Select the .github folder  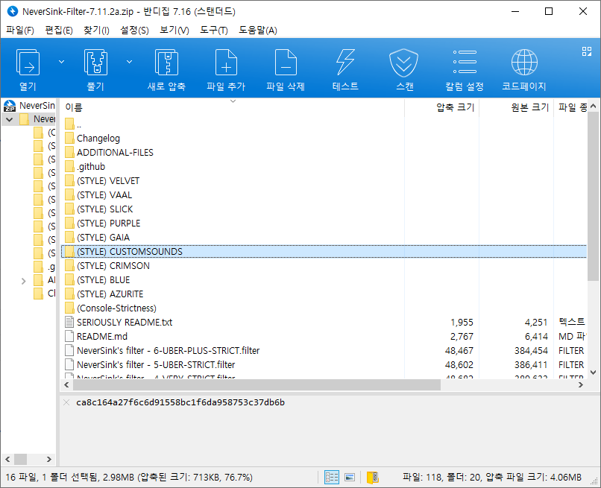(324, 167)
